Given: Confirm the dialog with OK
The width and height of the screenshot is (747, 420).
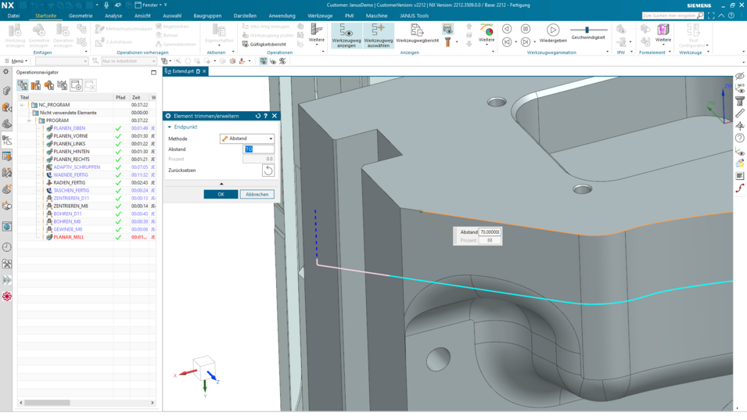Looking at the screenshot, I should click(x=221, y=194).
